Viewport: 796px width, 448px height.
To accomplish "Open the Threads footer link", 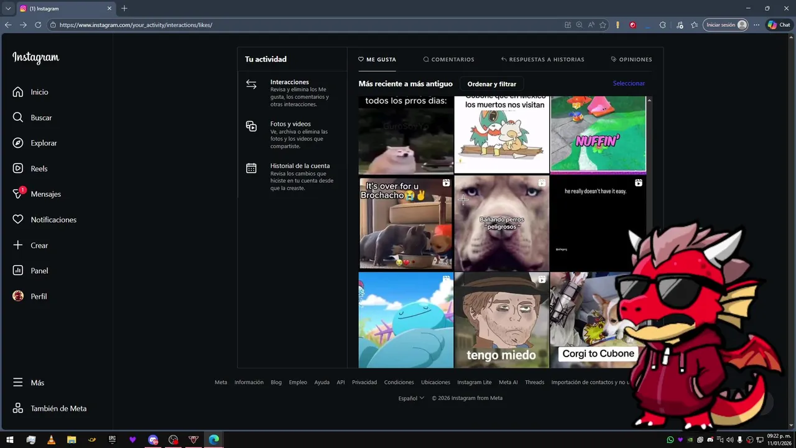I will (x=534, y=382).
